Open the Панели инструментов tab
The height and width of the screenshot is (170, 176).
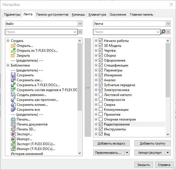tap(52, 14)
